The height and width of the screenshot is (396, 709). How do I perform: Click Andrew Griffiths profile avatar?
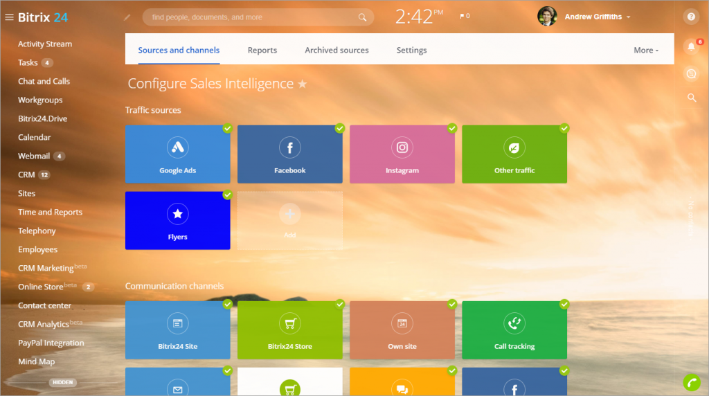[547, 17]
